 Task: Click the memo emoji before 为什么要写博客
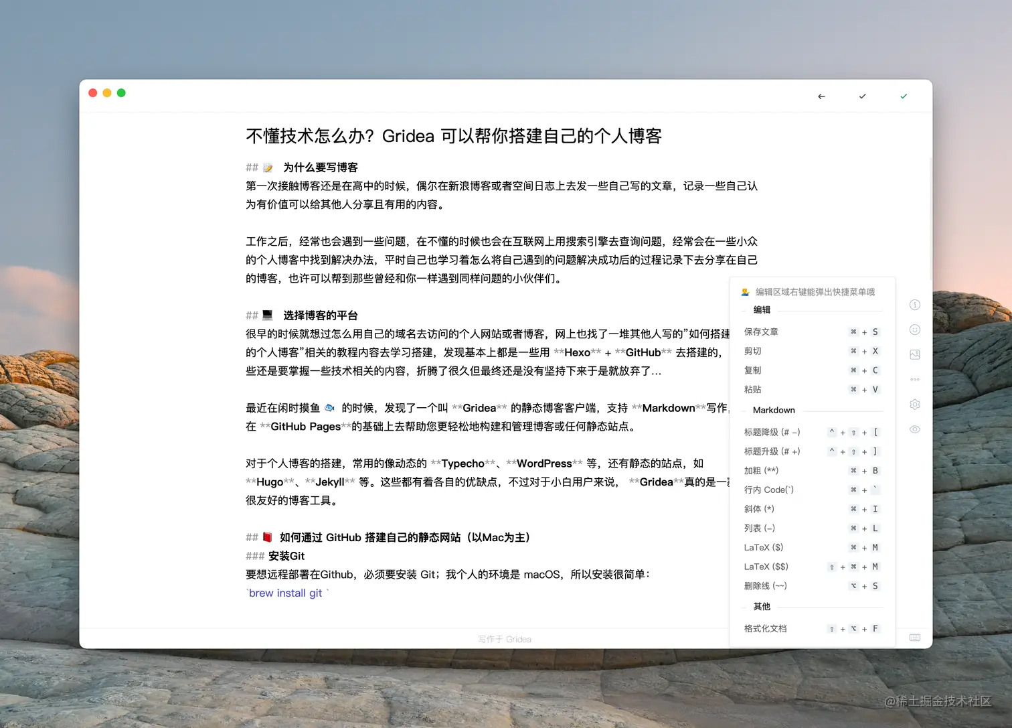(268, 167)
